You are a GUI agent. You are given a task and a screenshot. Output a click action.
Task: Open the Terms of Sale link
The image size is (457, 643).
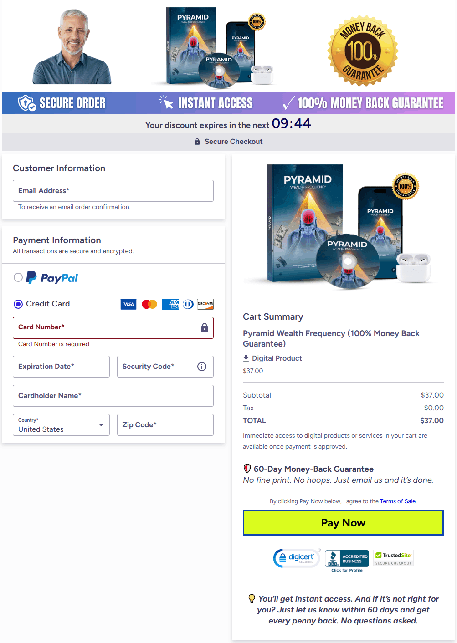(398, 501)
